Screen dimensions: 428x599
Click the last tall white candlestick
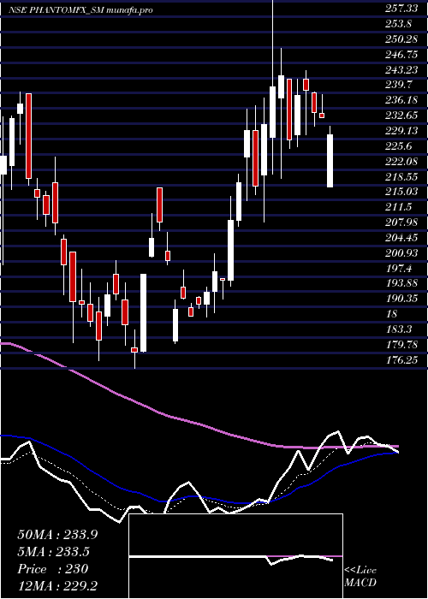click(330, 161)
